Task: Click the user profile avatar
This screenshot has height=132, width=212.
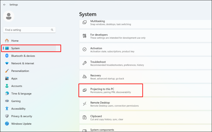Action: point(9,16)
